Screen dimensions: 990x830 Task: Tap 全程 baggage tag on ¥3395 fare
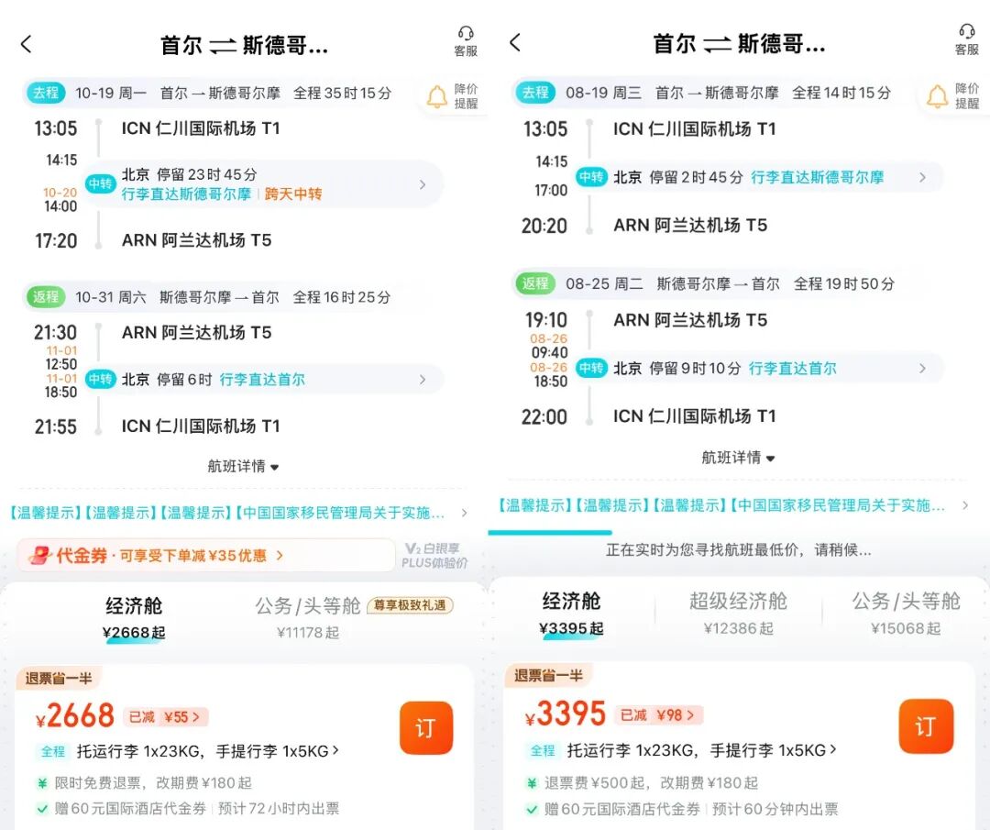543,750
